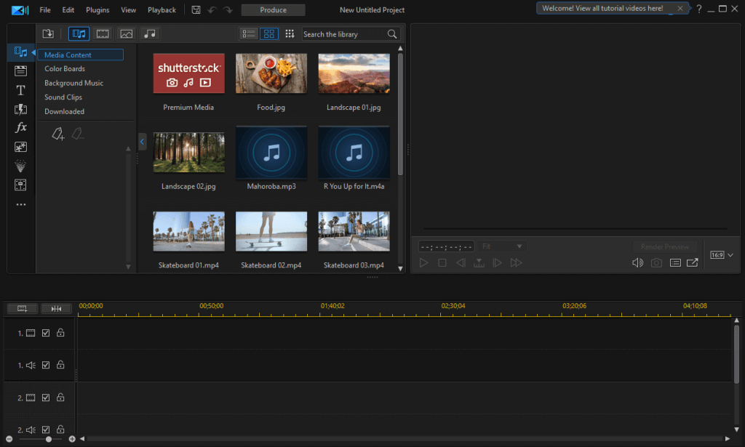Open the Playback menu
The image size is (745, 447).
pyautogui.click(x=162, y=10)
